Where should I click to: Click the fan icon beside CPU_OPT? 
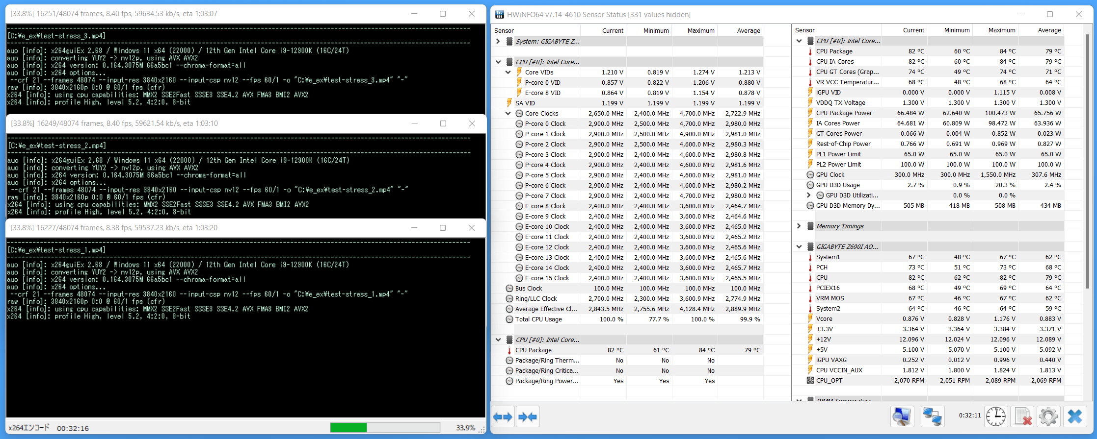pyautogui.click(x=810, y=380)
